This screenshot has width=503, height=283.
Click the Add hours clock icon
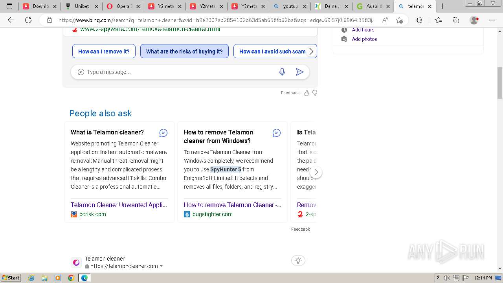pos(344,30)
